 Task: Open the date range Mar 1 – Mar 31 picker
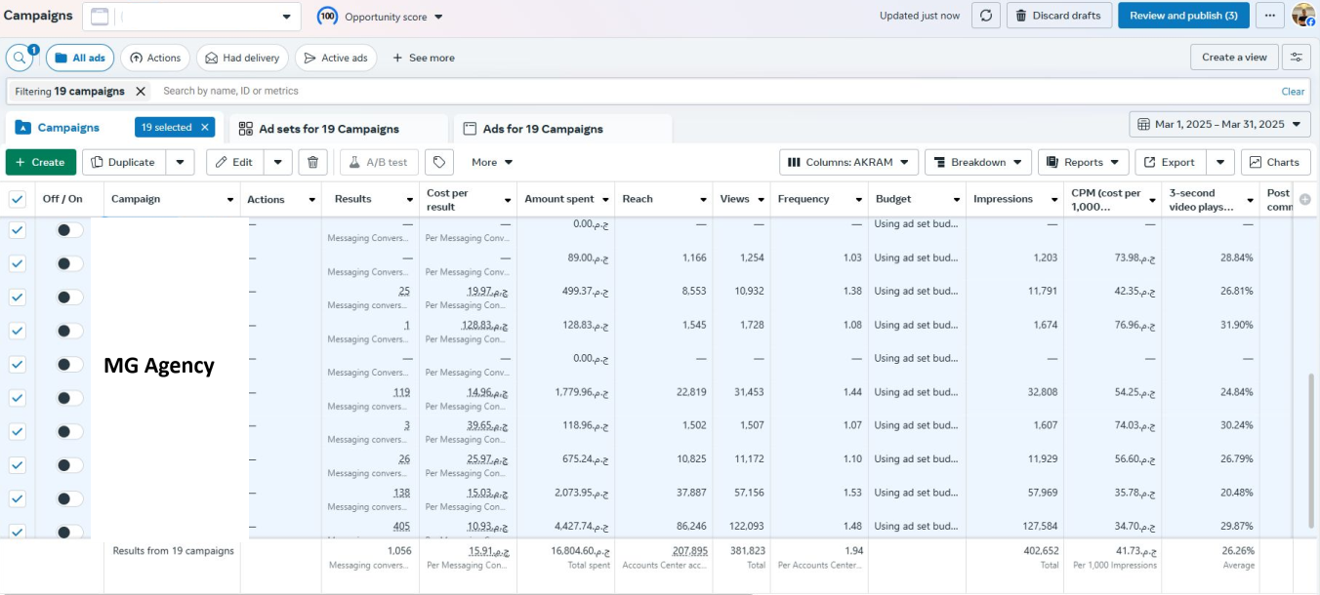[x=1219, y=124]
